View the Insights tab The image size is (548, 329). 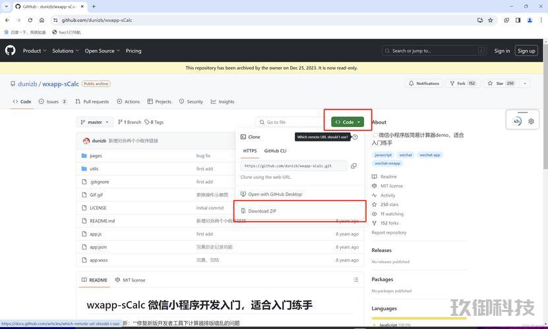tap(223, 101)
